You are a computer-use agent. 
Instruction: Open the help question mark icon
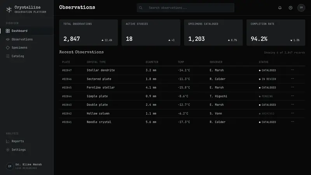tap(290, 8)
